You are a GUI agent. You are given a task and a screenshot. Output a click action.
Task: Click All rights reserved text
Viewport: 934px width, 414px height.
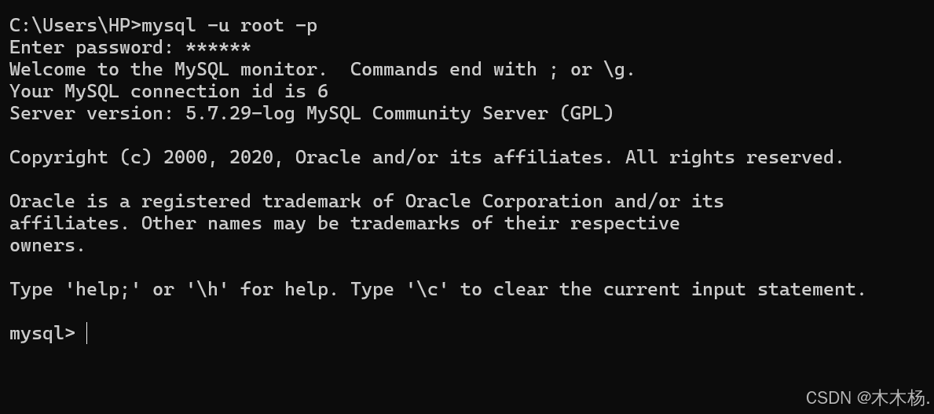click(x=734, y=157)
